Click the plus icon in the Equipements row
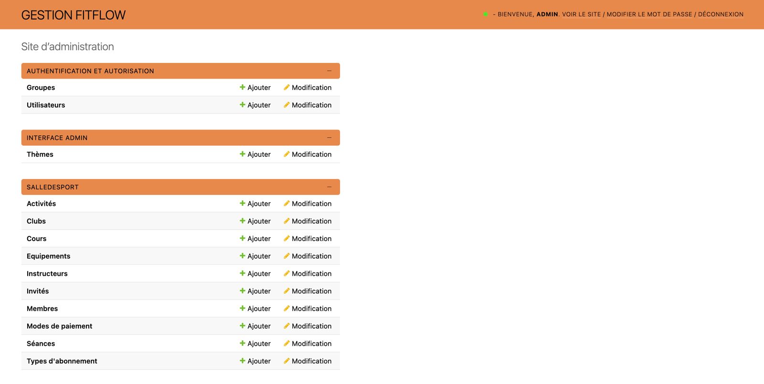The image size is (764, 384). [x=243, y=256]
